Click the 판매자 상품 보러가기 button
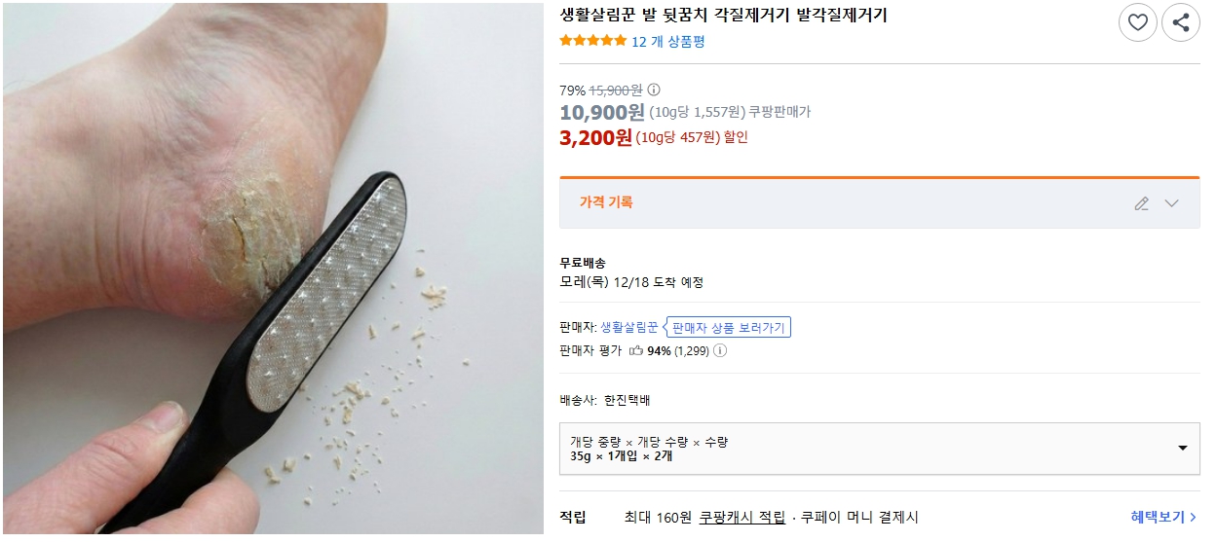The image size is (1217, 542). 728,327
